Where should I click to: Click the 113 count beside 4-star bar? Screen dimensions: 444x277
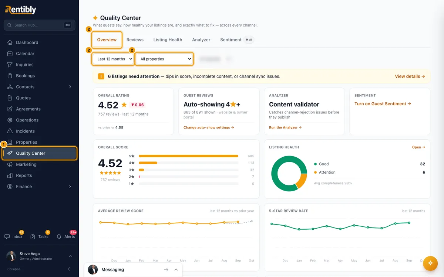point(251,163)
